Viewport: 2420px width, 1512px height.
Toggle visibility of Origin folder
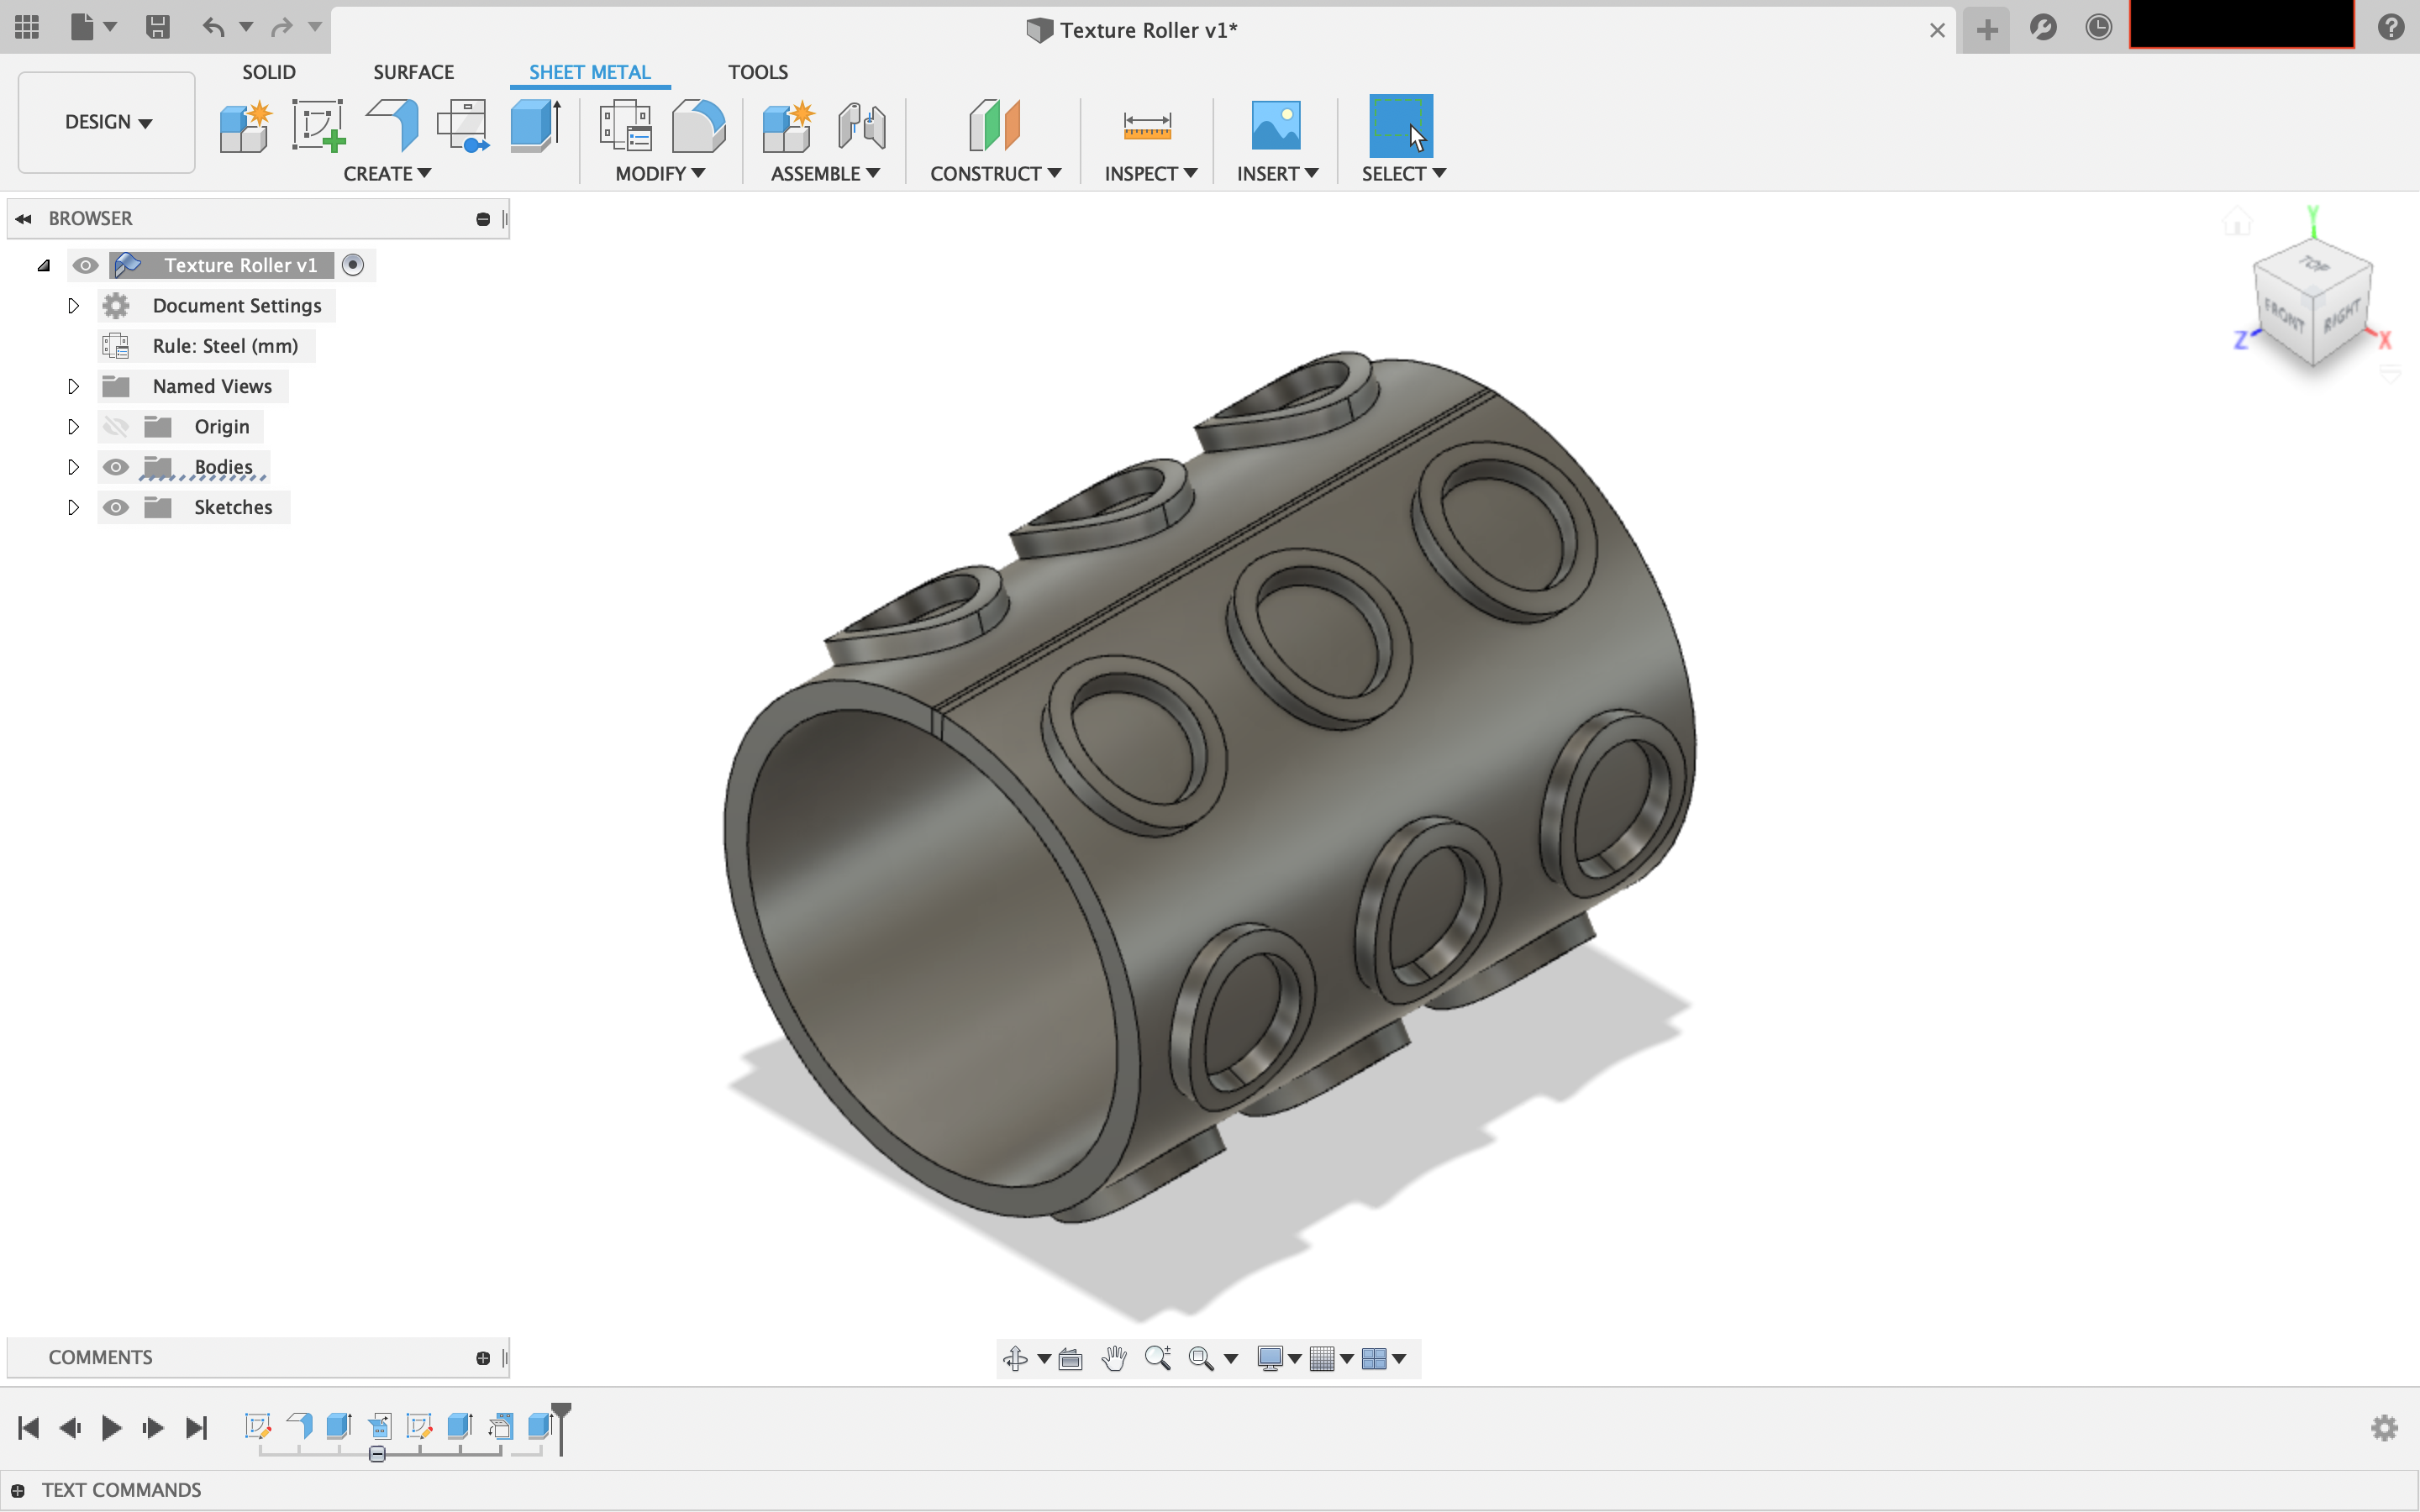click(117, 425)
